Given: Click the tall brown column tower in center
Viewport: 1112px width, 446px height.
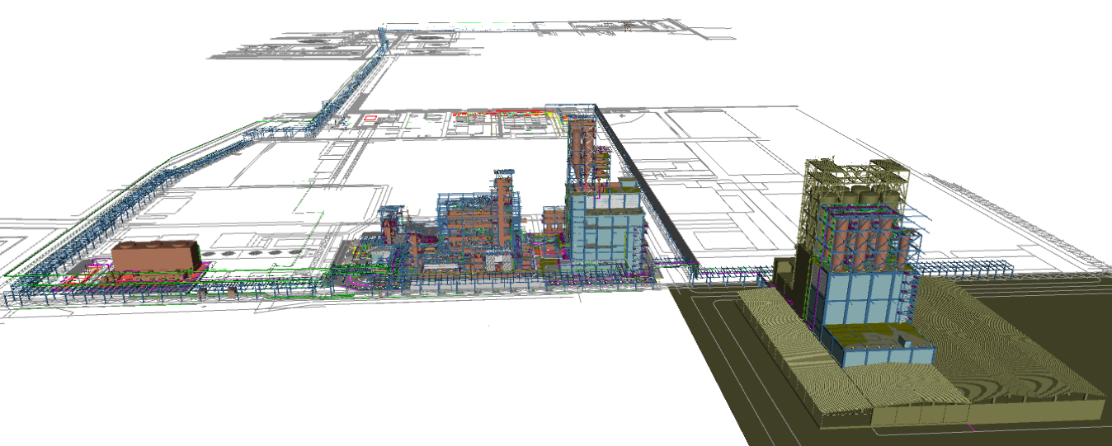Looking at the screenshot, I should pyautogui.click(x=580, y=153).
